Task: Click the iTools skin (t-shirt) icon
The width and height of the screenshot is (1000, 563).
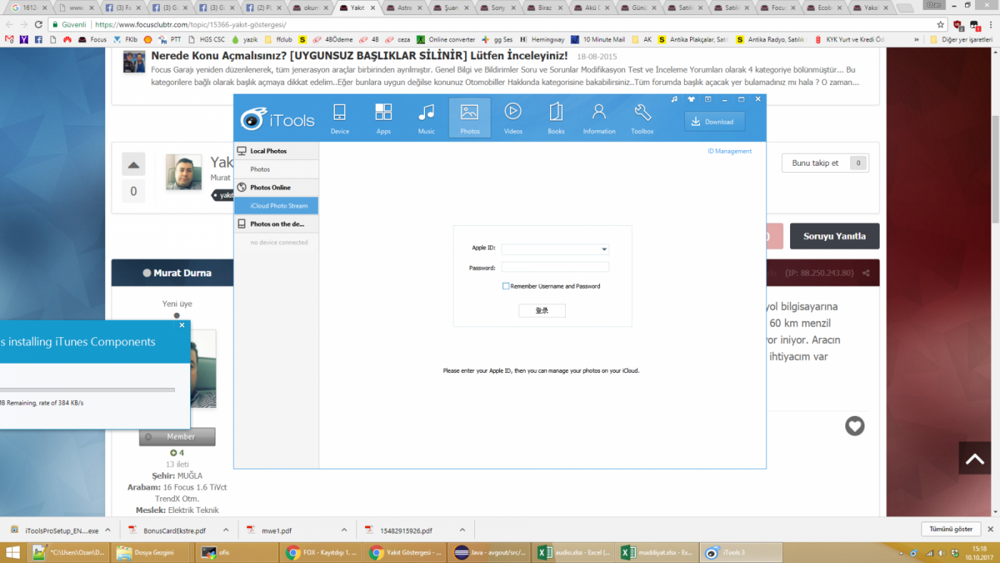Action: [691, 99]
